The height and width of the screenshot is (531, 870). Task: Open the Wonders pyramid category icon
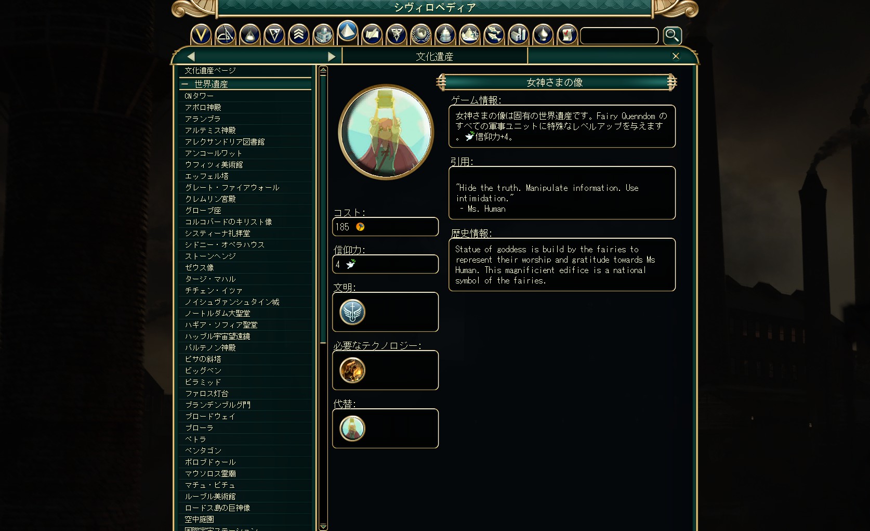coord(347,32)
